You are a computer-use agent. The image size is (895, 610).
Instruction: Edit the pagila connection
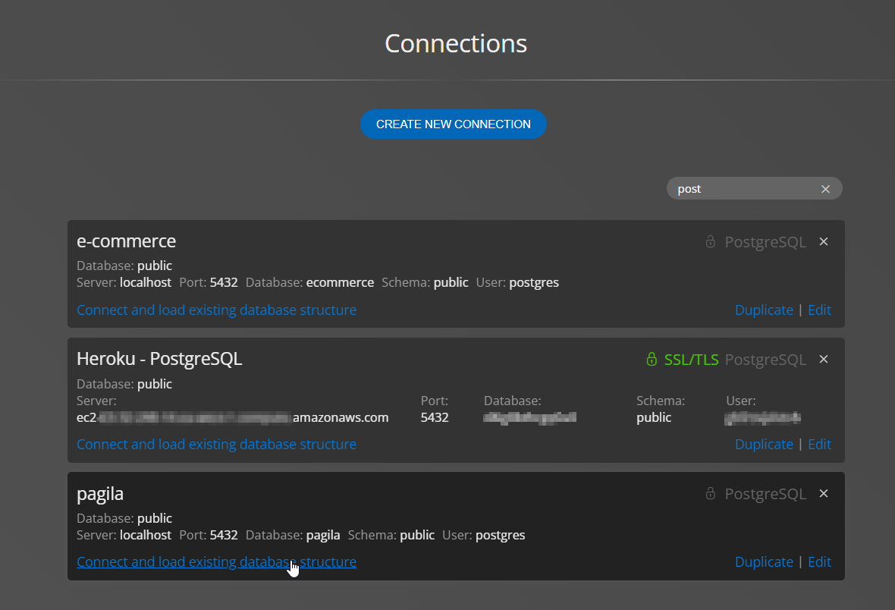pyautogui.click(x=819, y=561)
